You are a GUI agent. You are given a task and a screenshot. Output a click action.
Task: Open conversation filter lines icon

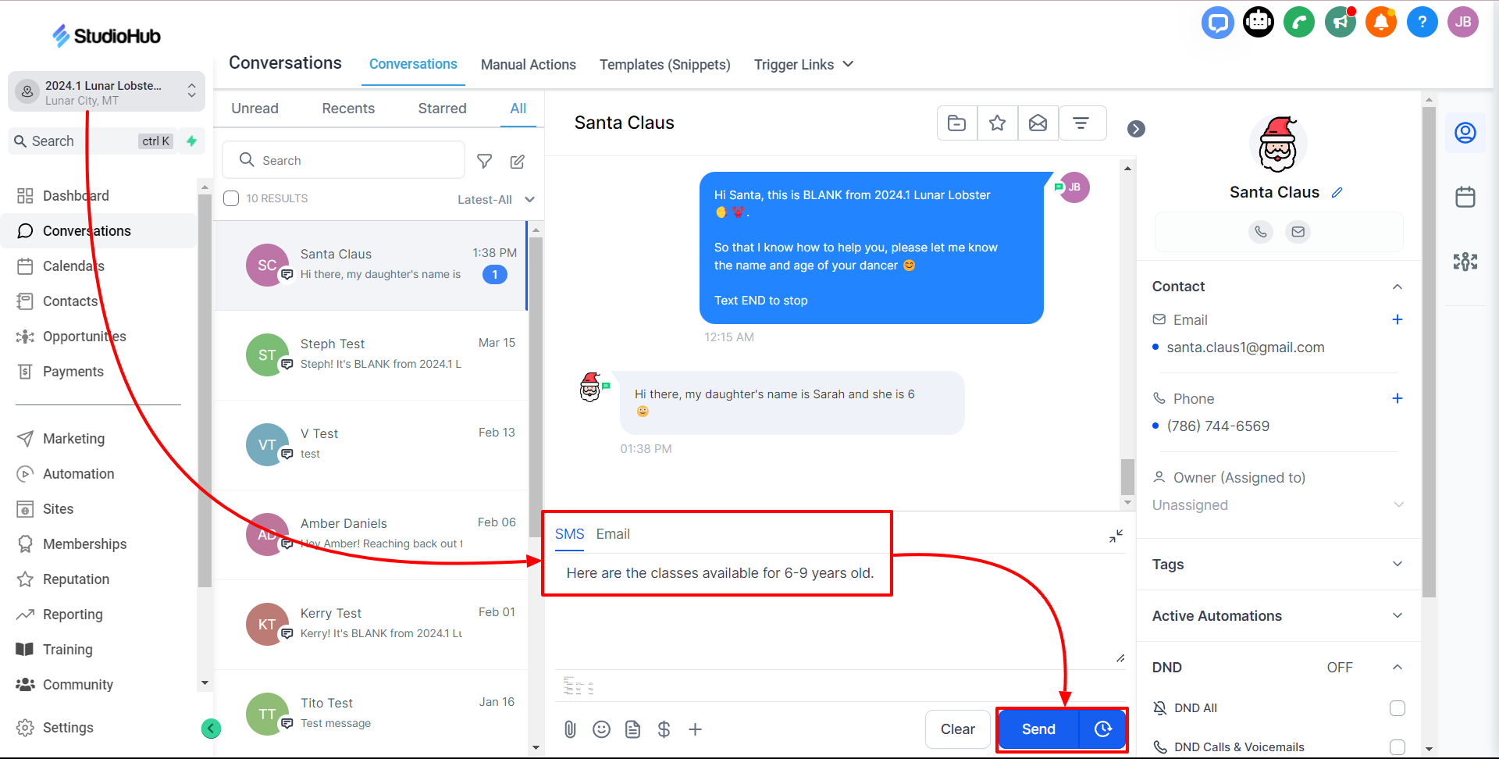pos(1081,123)
